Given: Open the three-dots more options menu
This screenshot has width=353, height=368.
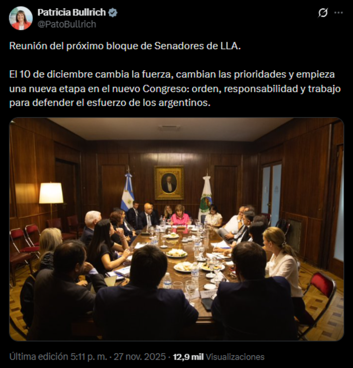Looking at the screenshot, I should click(339, 13).
